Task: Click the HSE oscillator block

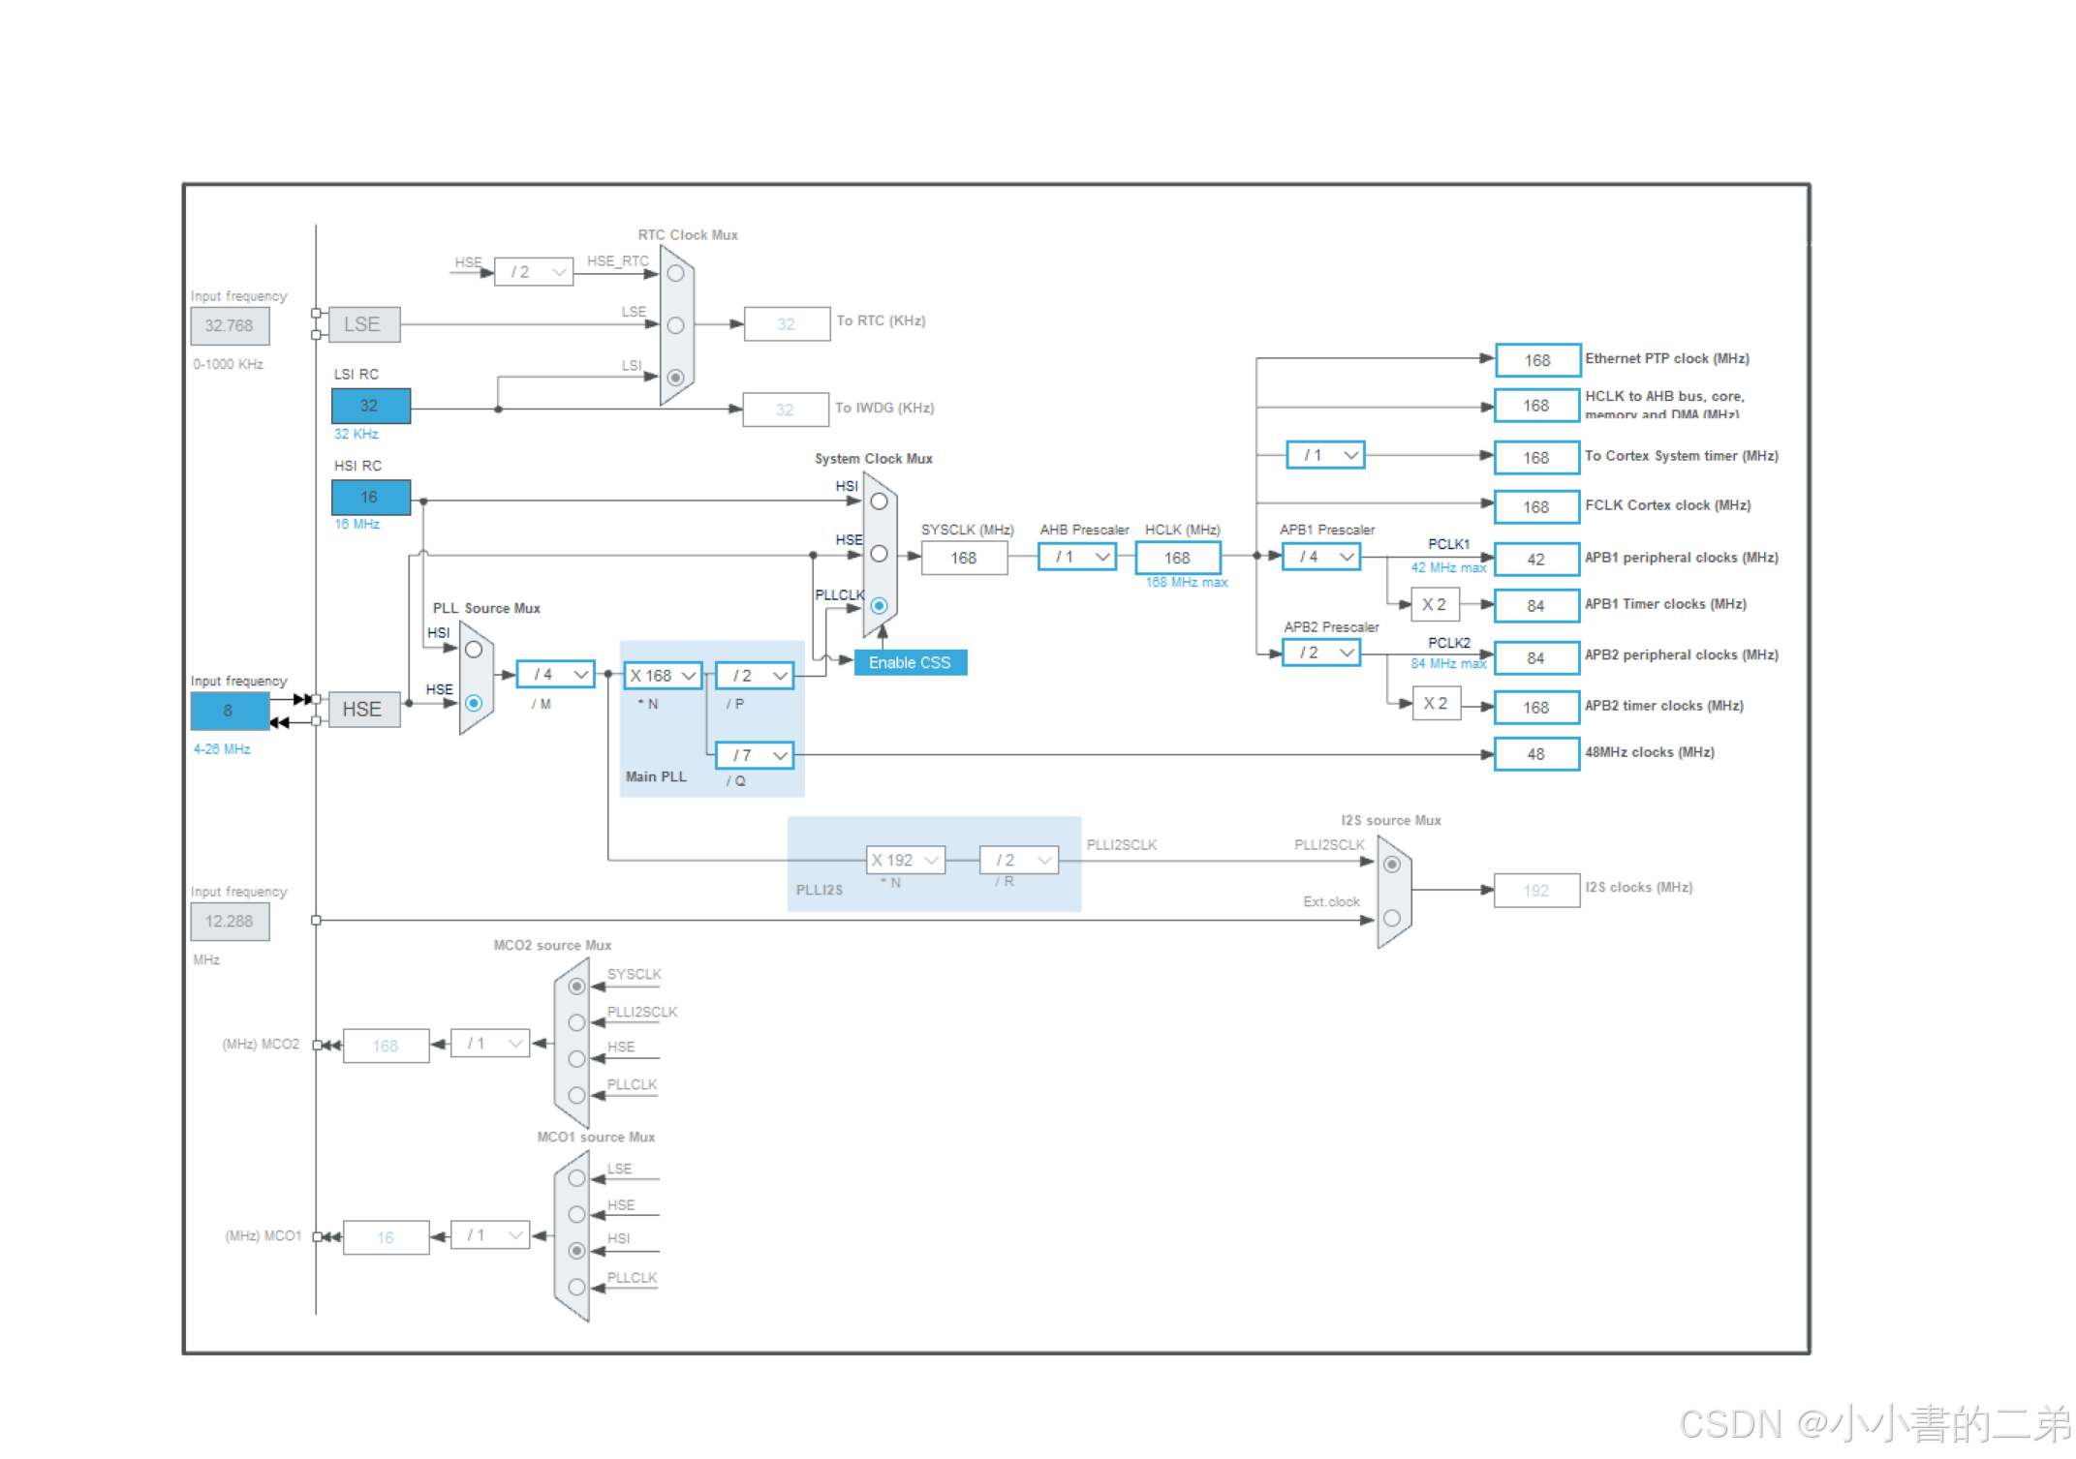Action: (363, 710)
